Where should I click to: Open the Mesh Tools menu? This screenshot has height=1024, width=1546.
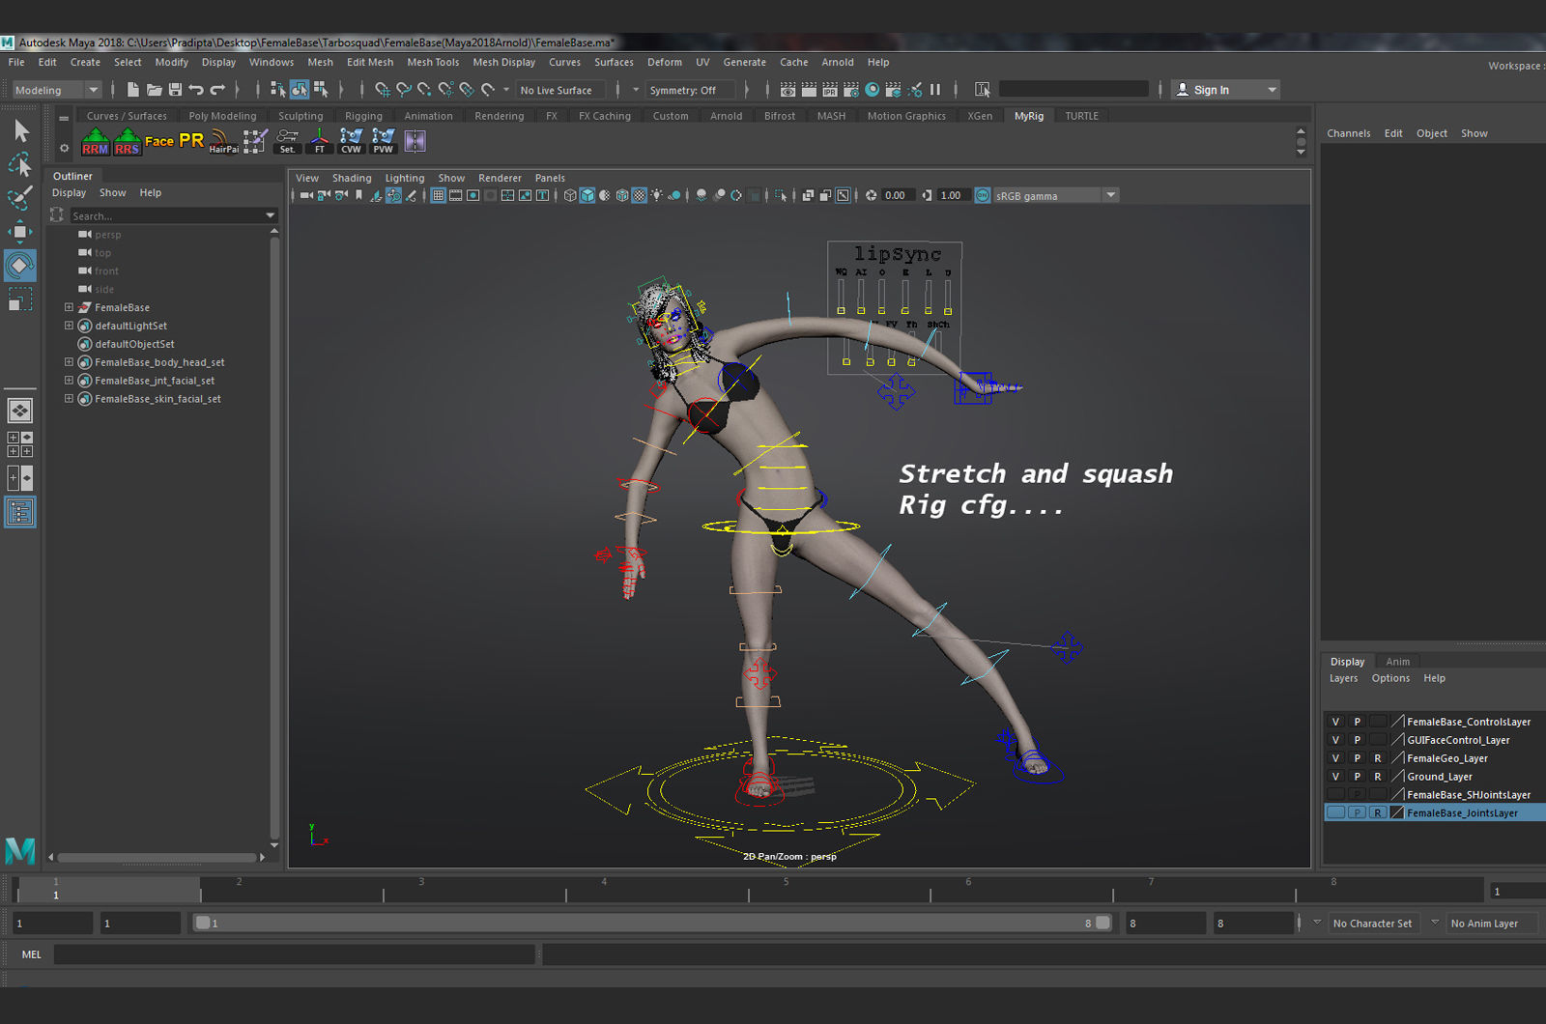tap(433, 62)
